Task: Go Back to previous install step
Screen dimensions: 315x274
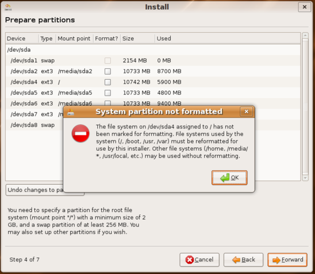Action: click(x=243, y=260)
